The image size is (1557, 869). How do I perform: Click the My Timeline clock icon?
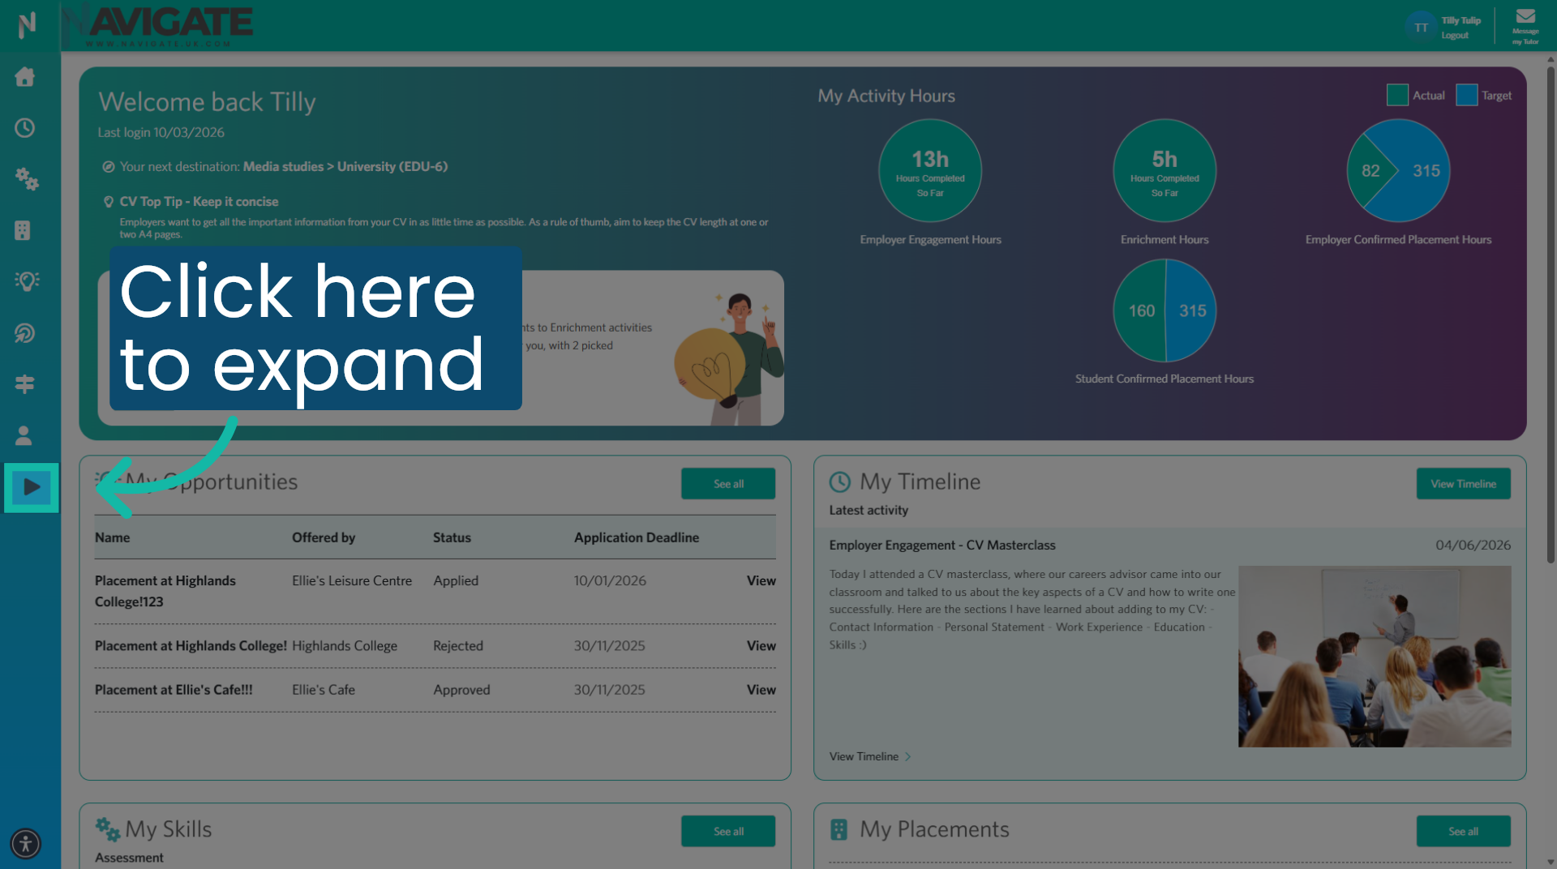click(x=840, y=482)
